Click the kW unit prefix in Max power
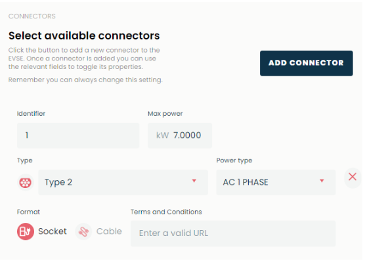The height and width of the screenshot is (263, 365). pos(163,135)
